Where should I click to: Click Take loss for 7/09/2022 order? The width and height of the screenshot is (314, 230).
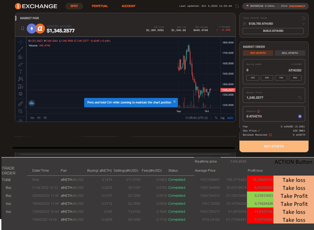[x=294, y=220]
